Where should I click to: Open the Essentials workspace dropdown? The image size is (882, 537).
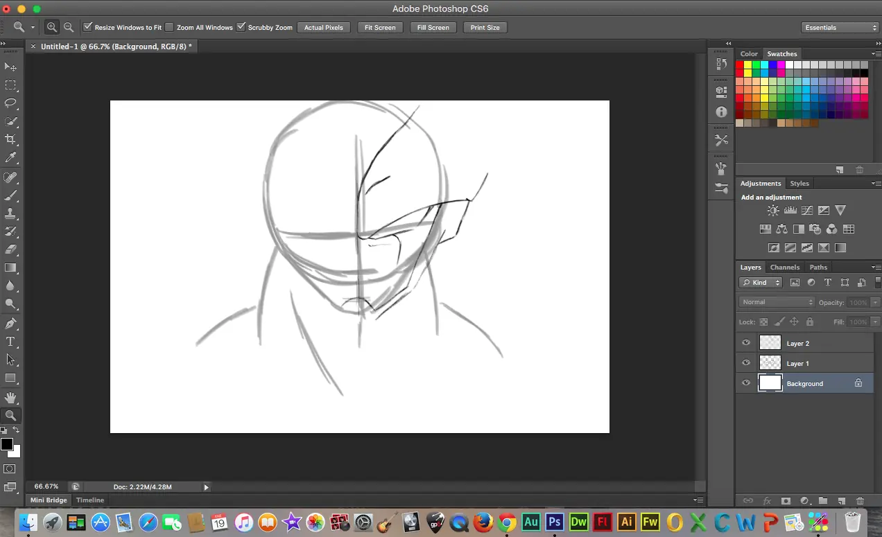click(840, 27)
